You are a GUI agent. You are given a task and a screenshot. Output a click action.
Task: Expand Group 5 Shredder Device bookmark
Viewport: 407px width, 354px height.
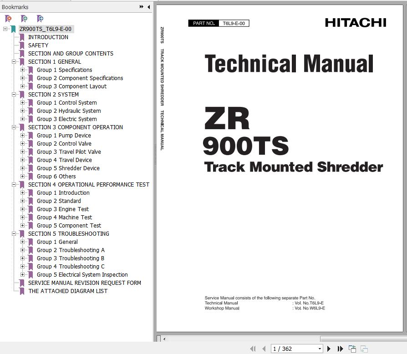point(23,168)
